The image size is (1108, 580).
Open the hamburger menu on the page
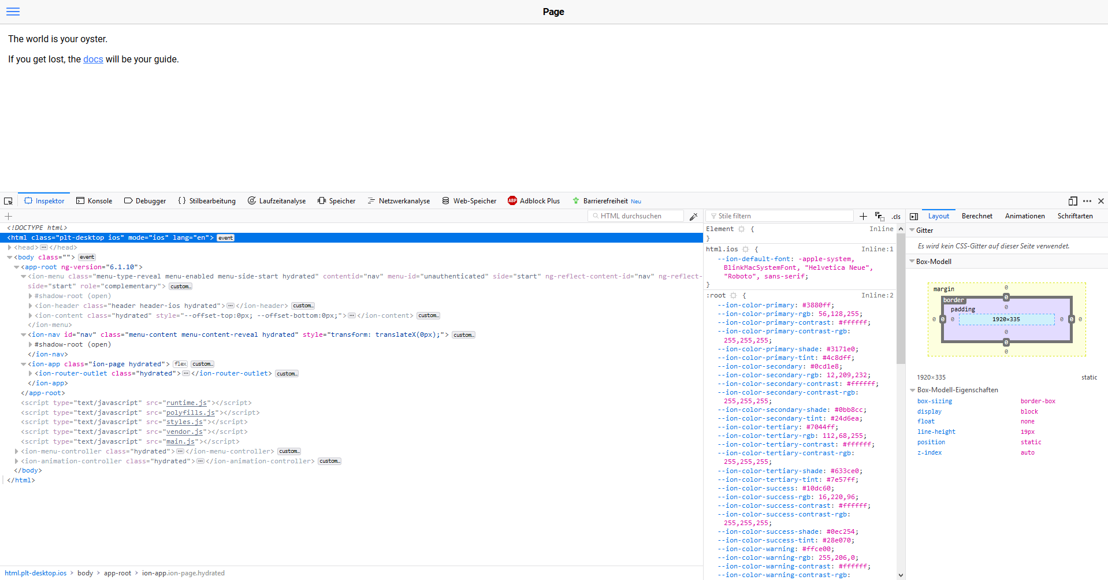click(13, 12)
